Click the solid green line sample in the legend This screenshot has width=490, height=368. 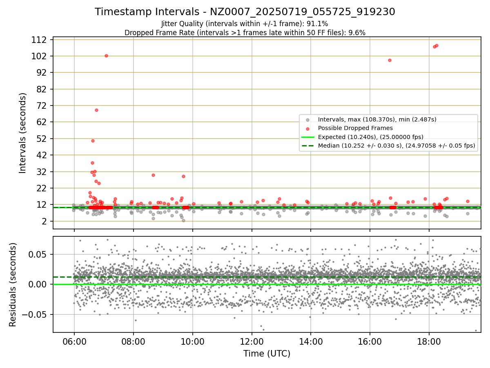point(308,137)
